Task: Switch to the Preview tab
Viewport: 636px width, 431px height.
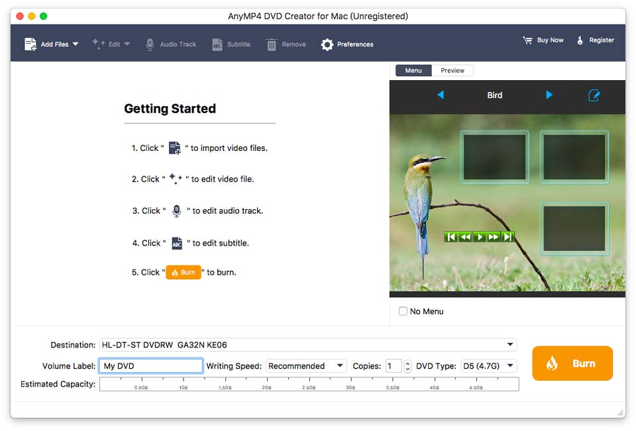Action: click(x=454, y=70)
